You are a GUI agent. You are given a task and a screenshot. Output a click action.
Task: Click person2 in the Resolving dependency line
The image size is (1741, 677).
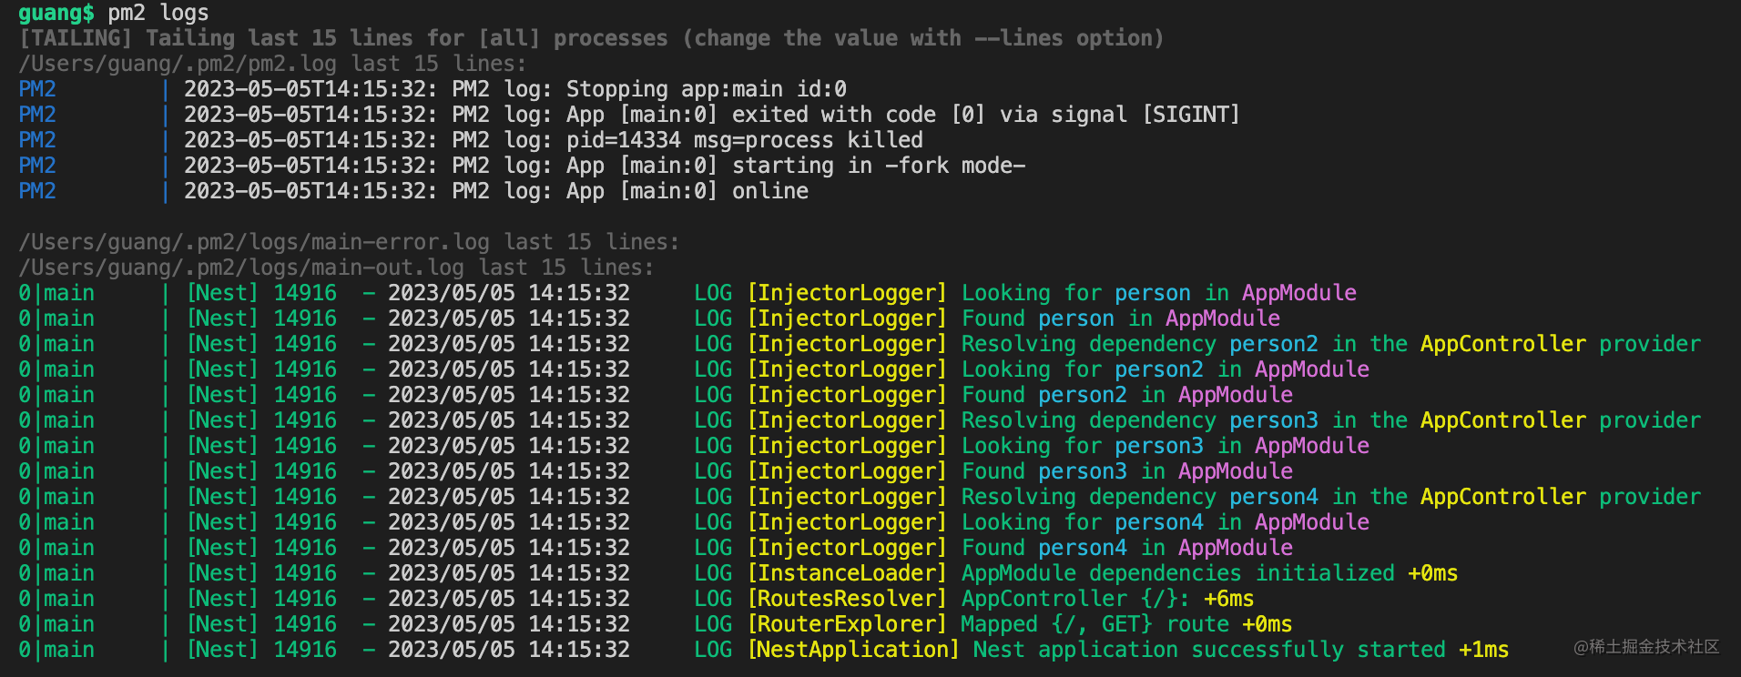[1273, 344]
